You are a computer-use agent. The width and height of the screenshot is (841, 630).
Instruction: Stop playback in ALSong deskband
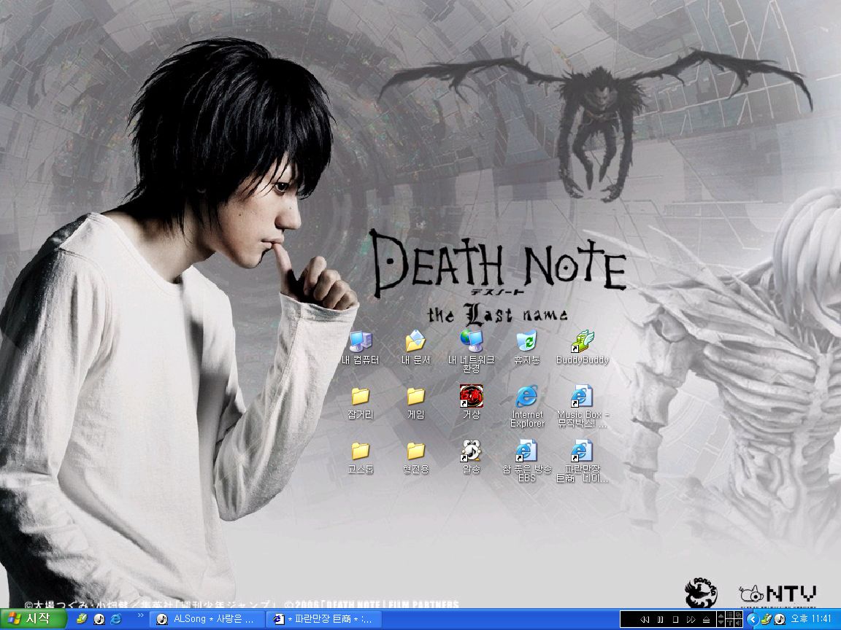[675, 619]
